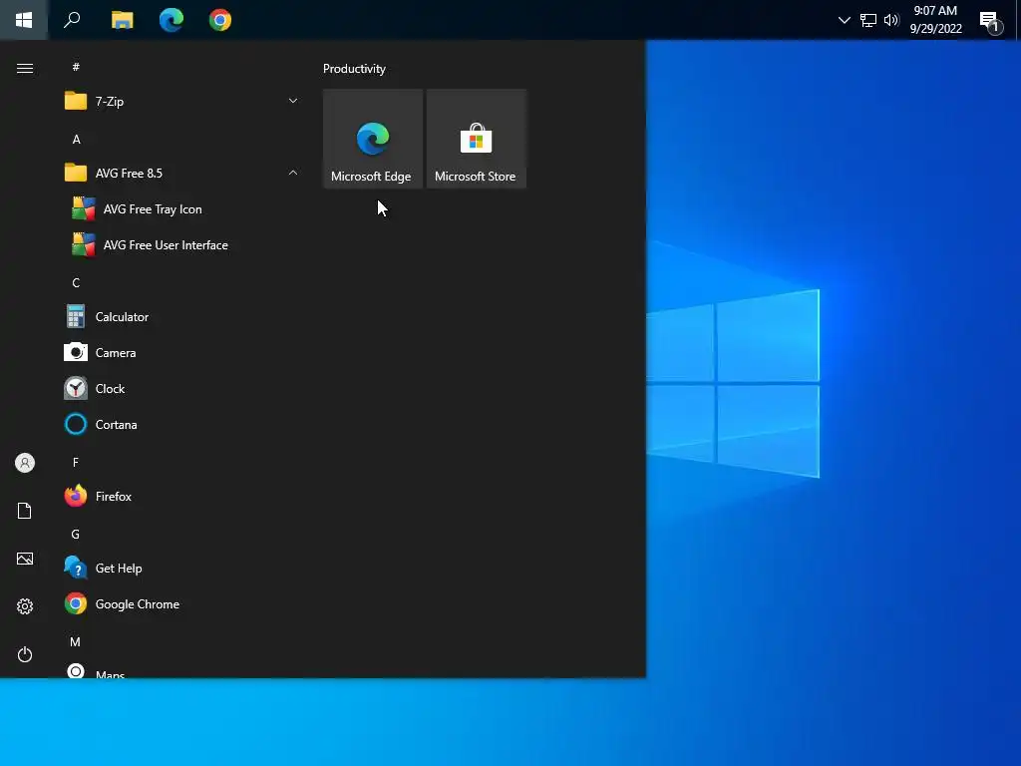Collapse the AVG Free 8.5 folder
This screenshot has height=766, width=1021.
181,174
